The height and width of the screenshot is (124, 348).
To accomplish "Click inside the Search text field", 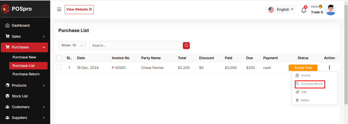I will [136, 46].
